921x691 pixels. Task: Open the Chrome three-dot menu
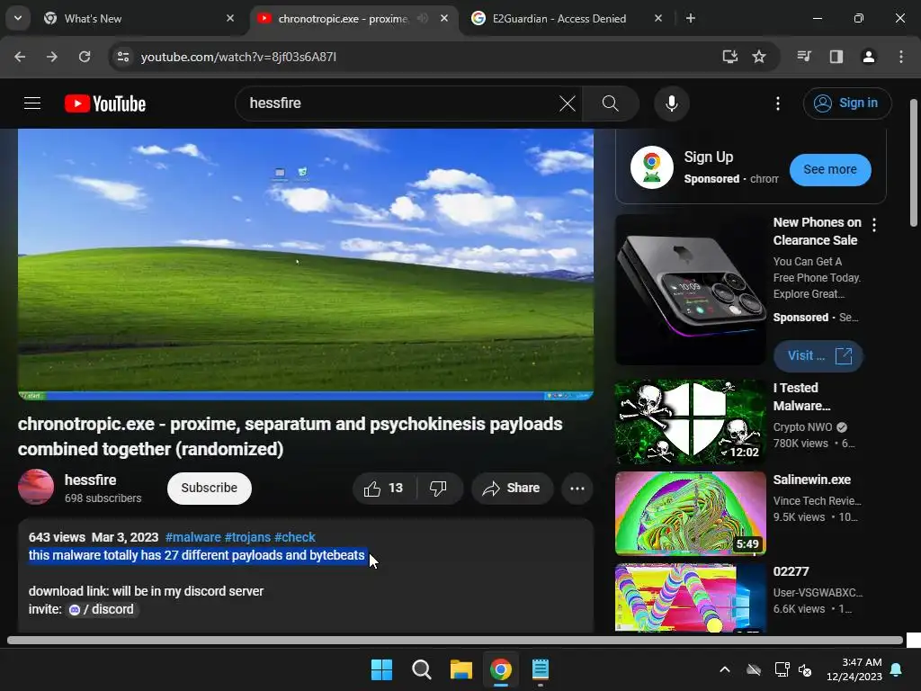point(901,57)
